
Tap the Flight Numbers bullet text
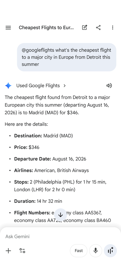63,216
